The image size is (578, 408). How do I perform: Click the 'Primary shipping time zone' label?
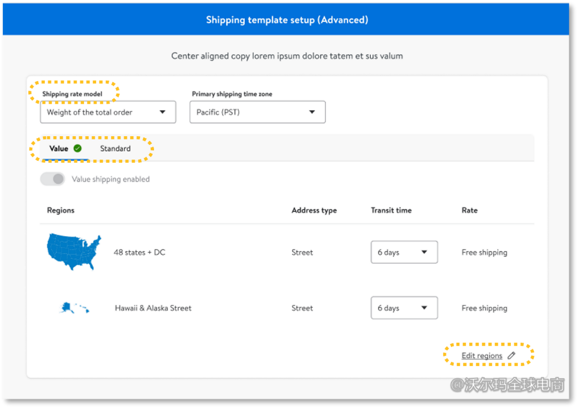click(232, 94)
